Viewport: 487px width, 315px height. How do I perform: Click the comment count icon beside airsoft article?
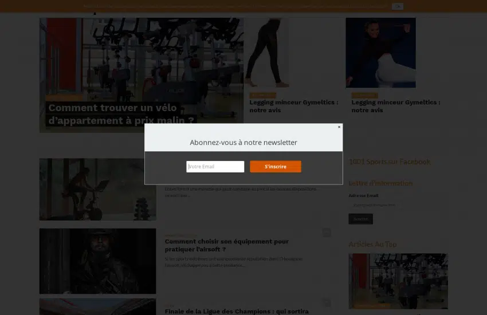click(x=327, y=233)
